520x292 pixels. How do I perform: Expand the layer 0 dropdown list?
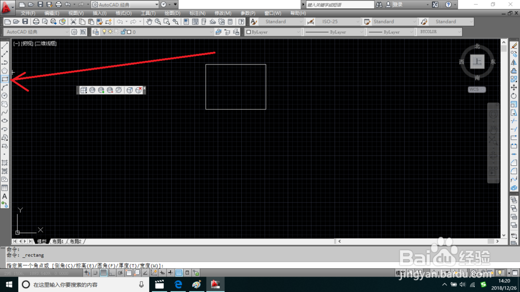[x=211, y=32]
